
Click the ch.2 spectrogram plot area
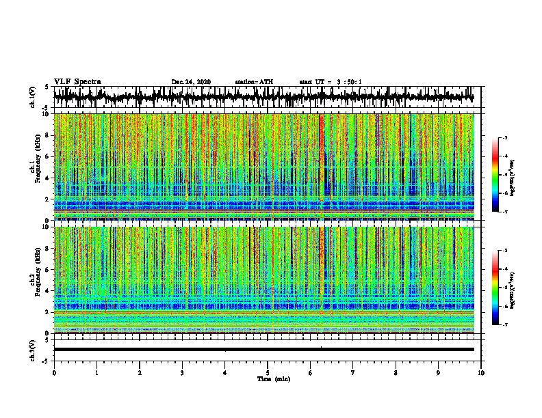coord(263,280)
